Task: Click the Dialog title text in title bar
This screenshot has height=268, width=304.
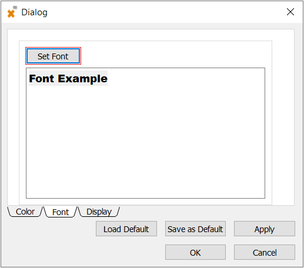Action: click(34, 12)
